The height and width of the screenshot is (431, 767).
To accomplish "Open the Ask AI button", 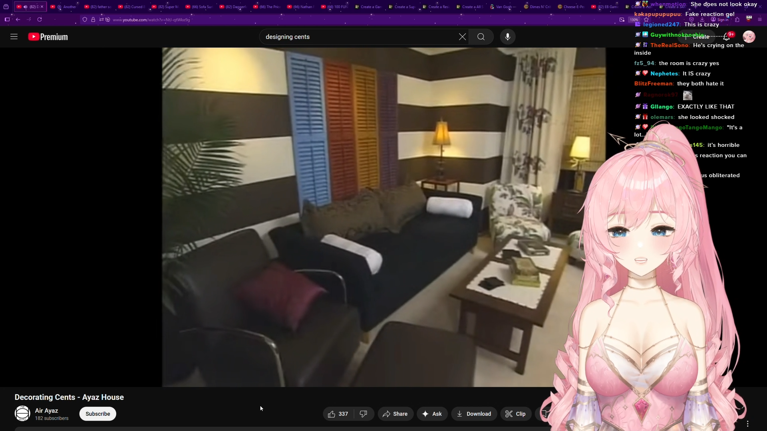I will coord(432,414).
